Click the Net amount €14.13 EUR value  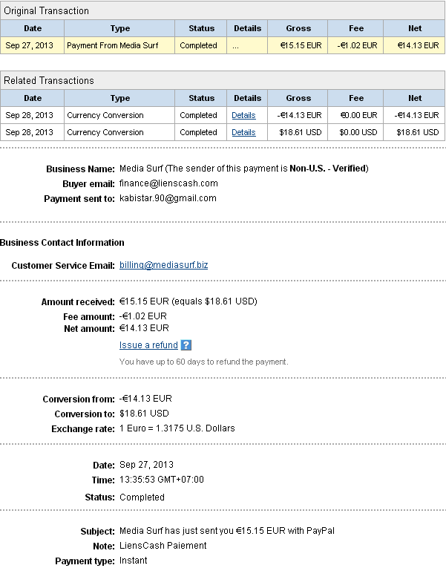(x=144, y=328)
